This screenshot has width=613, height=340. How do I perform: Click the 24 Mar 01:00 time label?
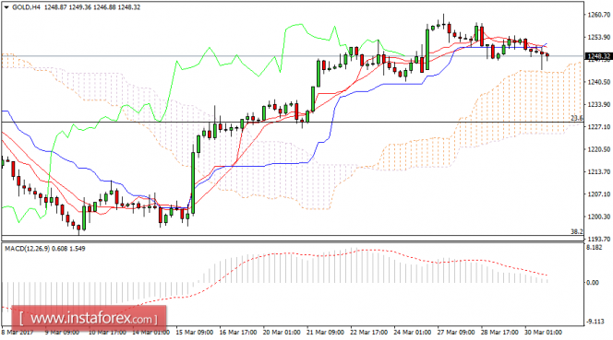tap(413, 333)
